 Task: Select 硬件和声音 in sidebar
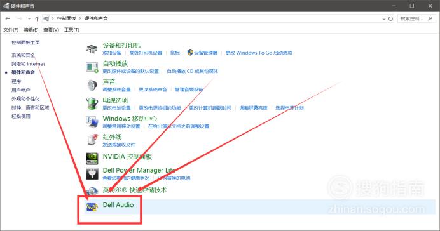click(x=23, y=72)
